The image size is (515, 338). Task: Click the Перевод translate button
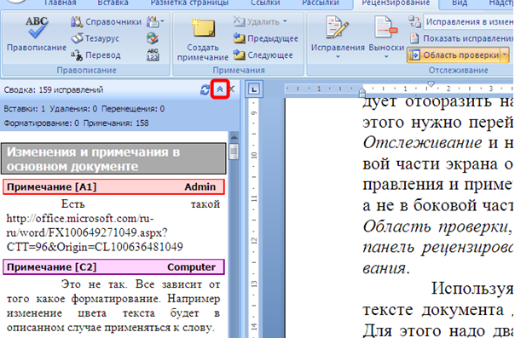(x=95, y=55)
